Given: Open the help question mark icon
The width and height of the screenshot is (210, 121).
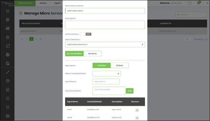Looking at the screenshot, I should [x=190, y=3].
